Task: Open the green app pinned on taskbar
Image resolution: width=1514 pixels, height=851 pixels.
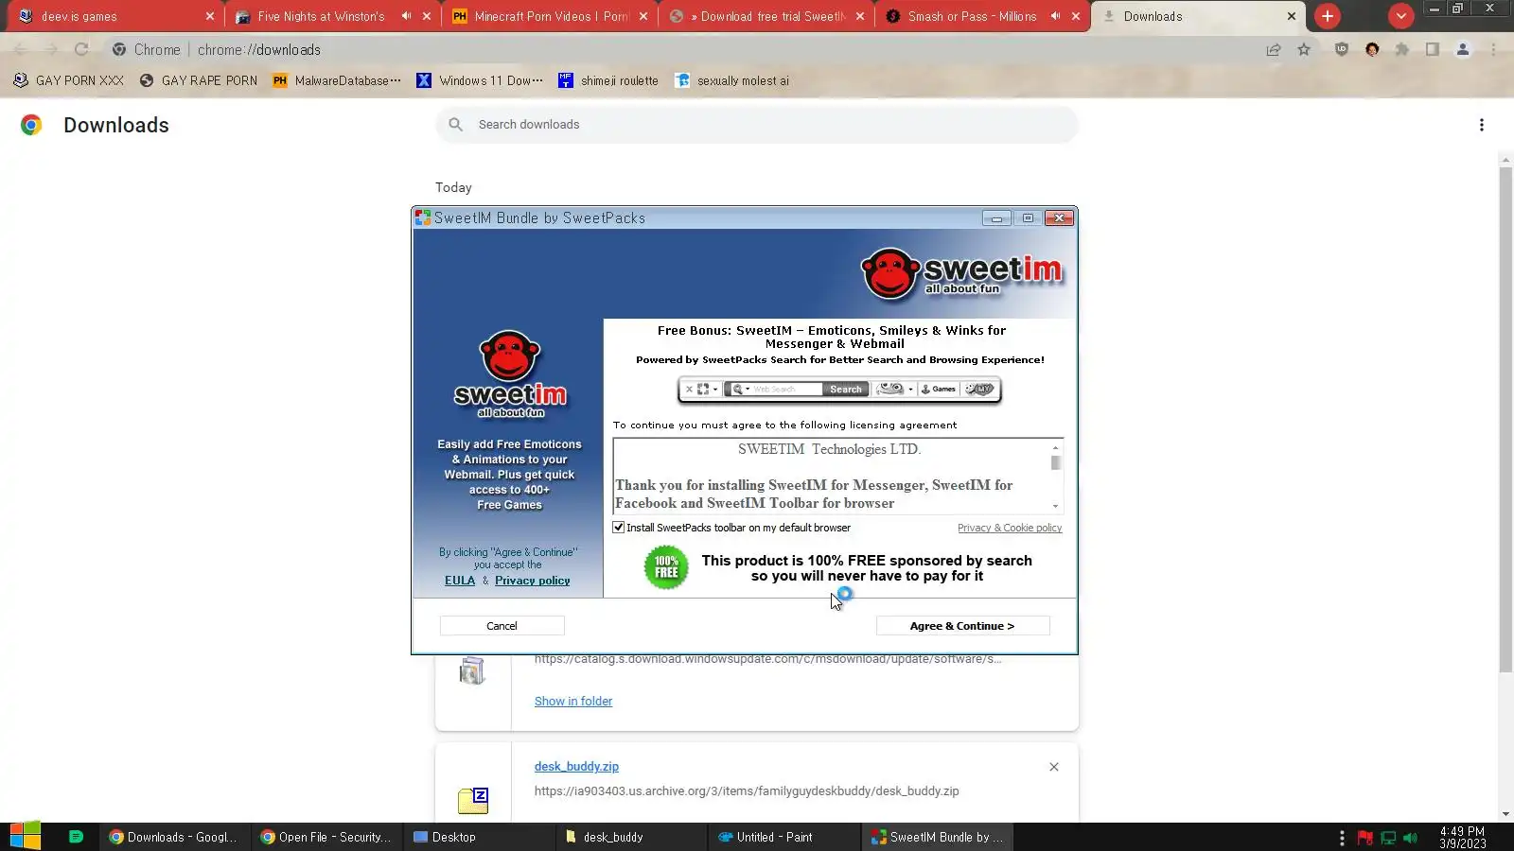Action: tap(77, 837)
